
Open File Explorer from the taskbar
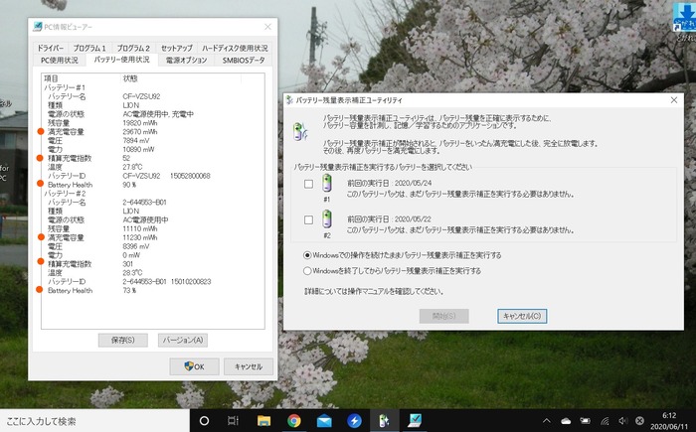coord(263,420)
